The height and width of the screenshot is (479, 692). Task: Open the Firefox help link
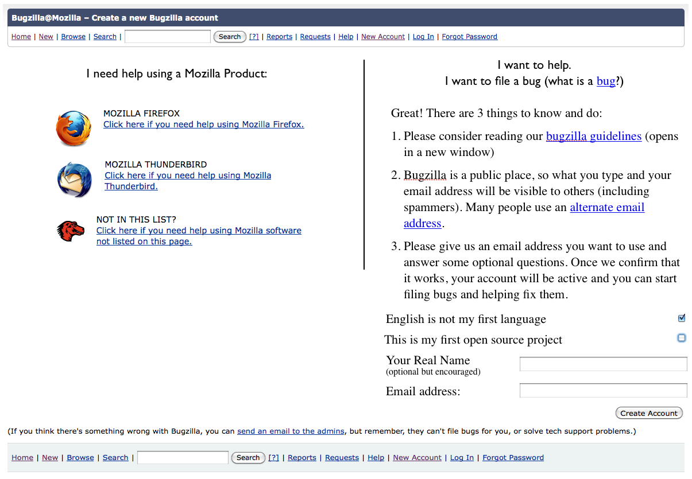coord(203,124)
